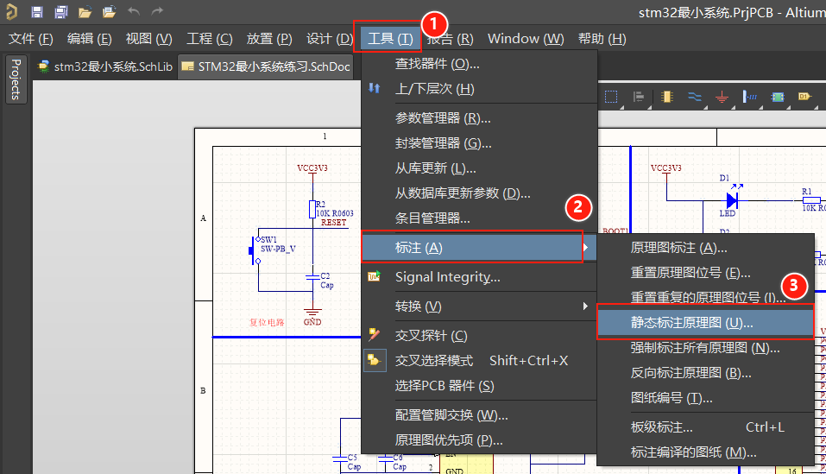Select the SW1 SW-PB_V switch component

[x=256, y=250]
